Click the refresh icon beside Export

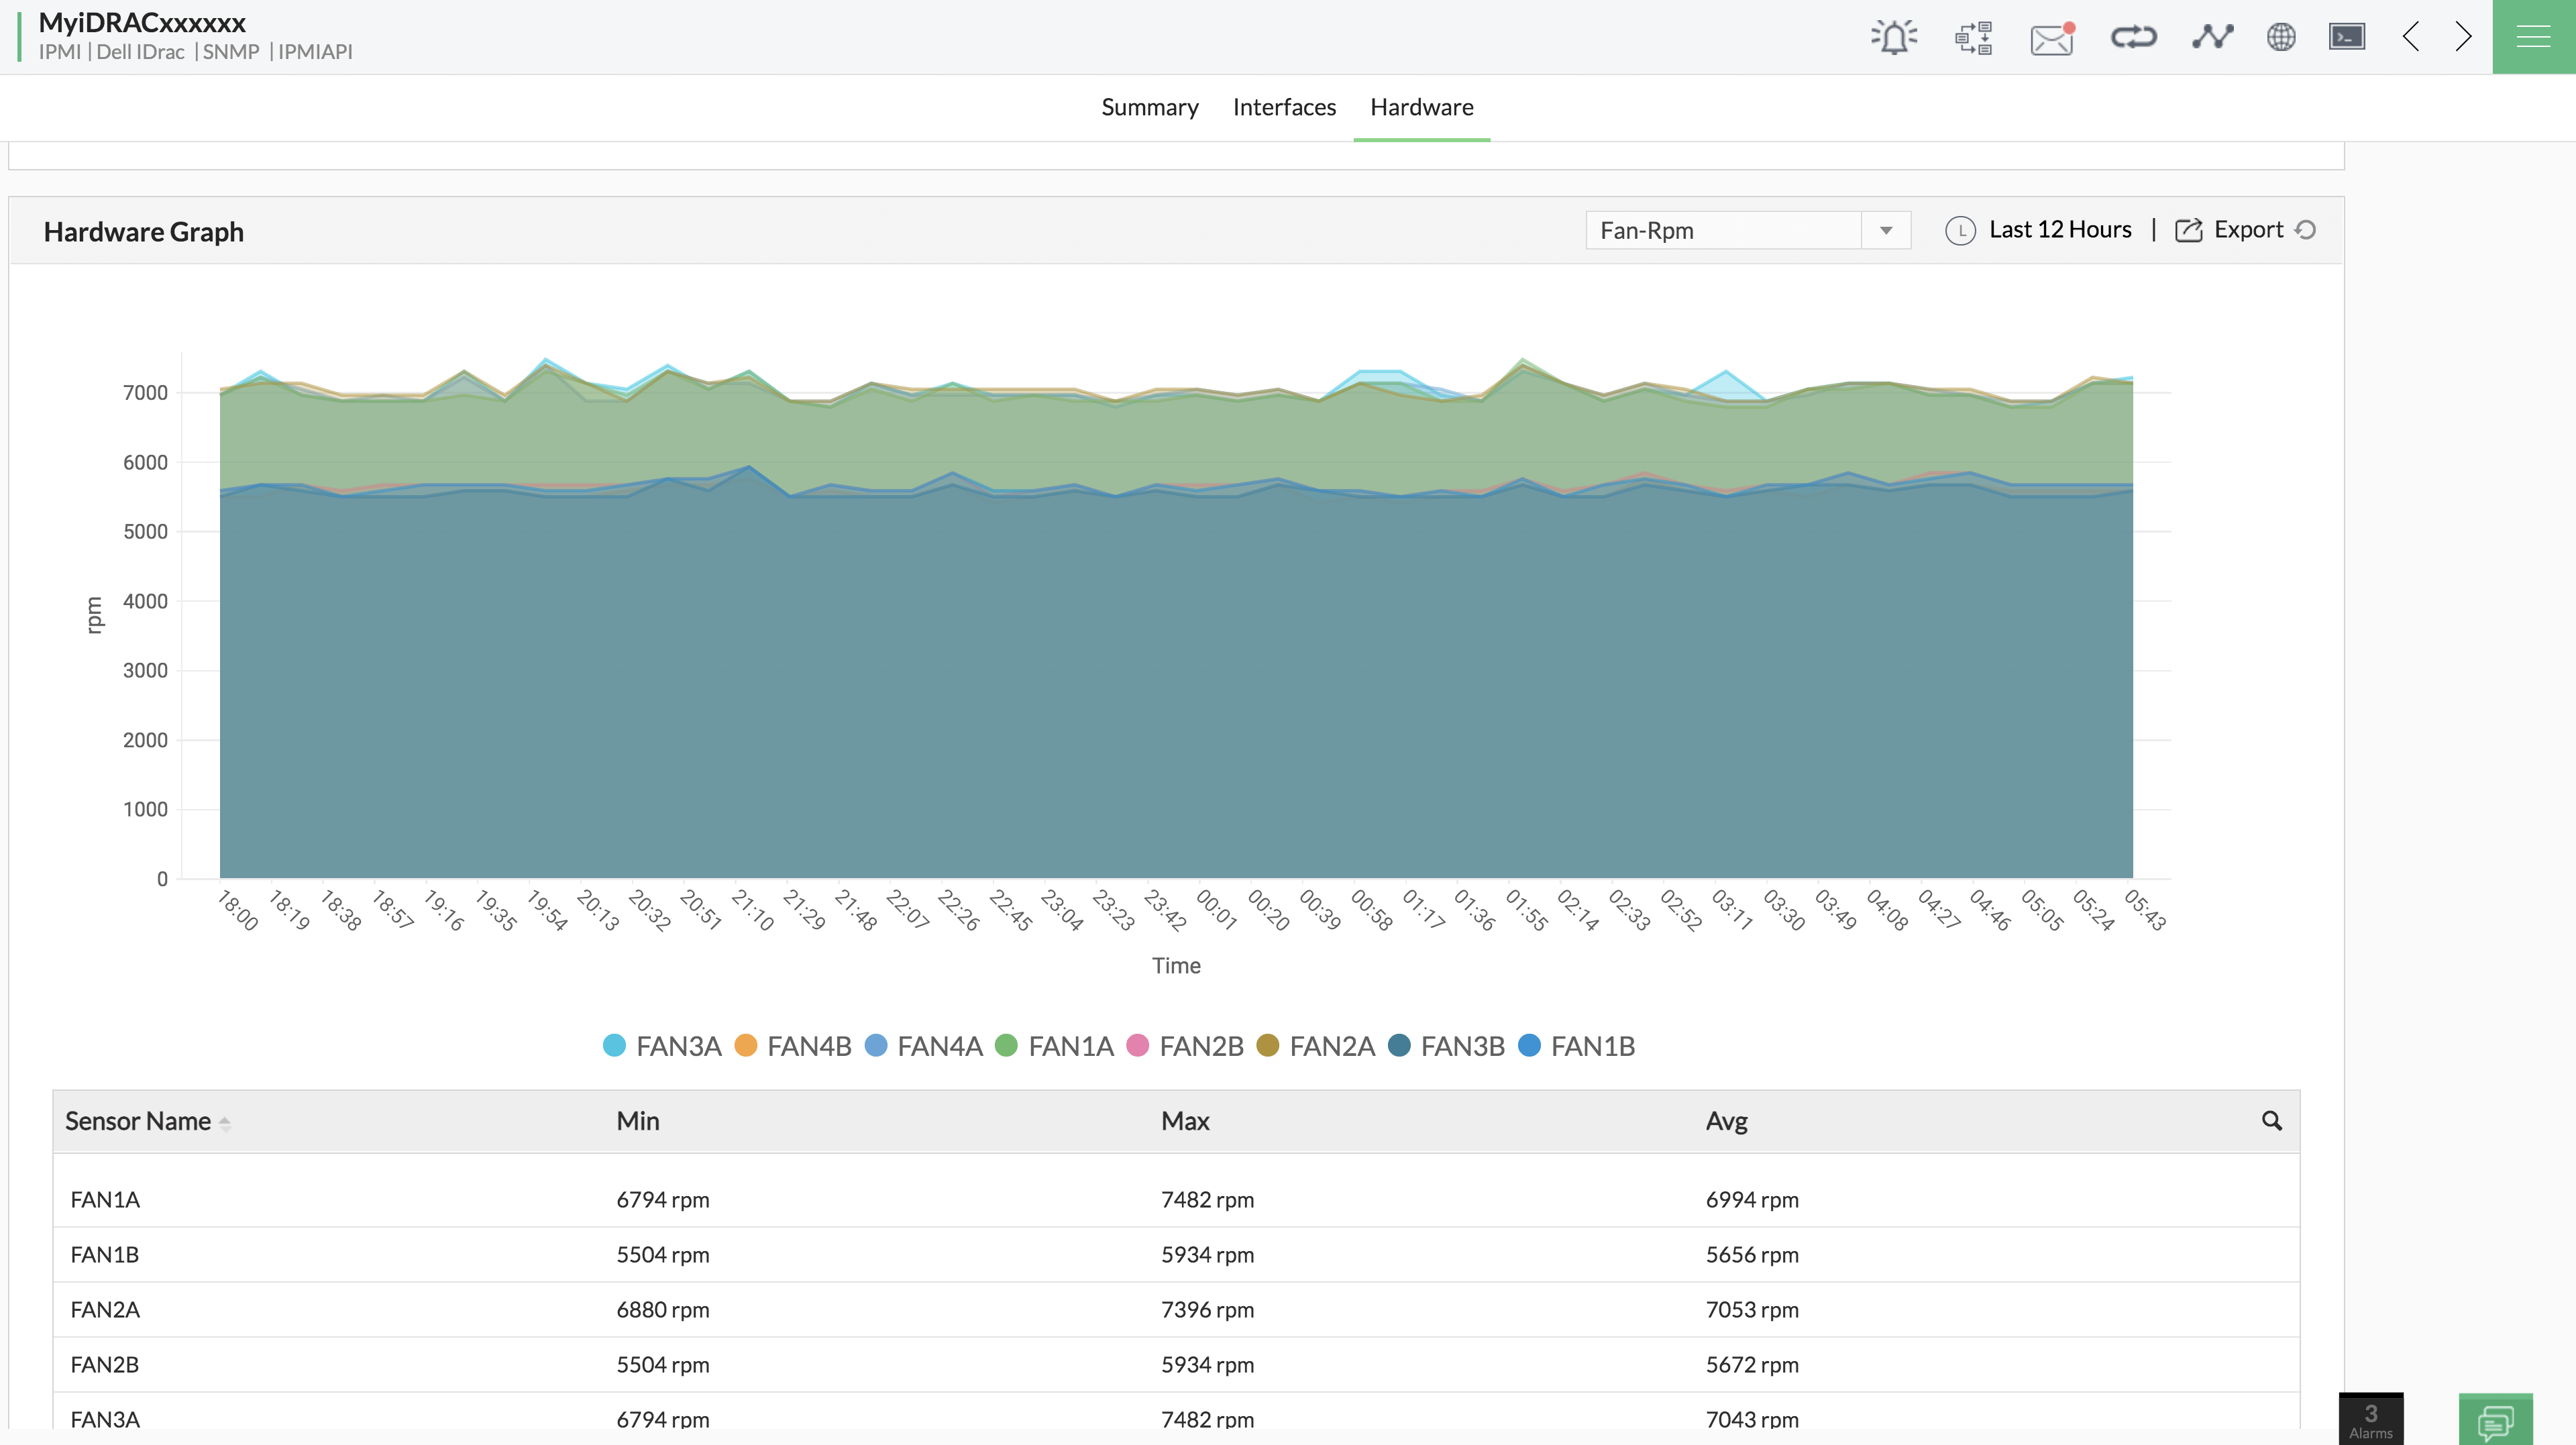tap(2306, 230)
